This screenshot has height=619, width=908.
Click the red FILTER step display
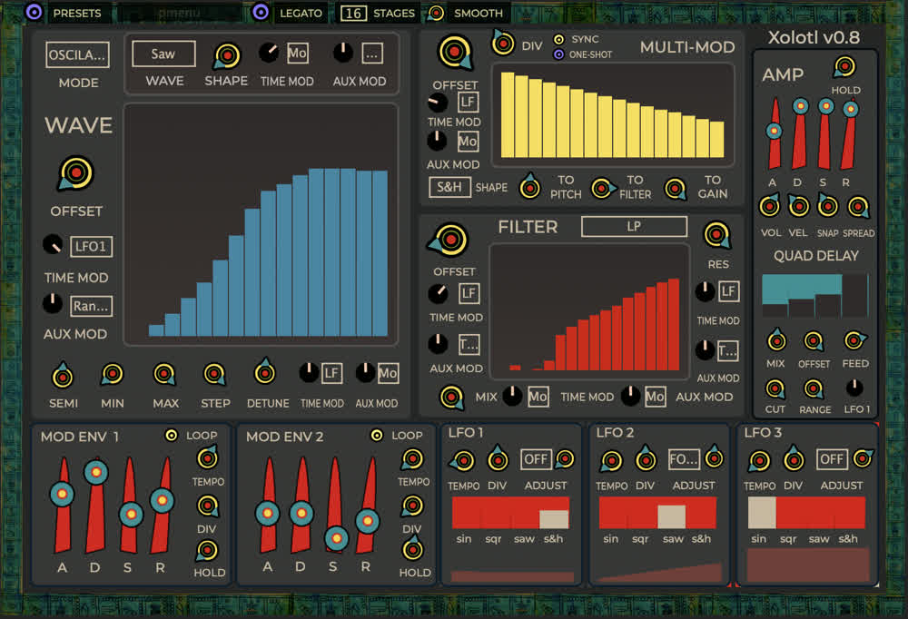click(589, 311)
